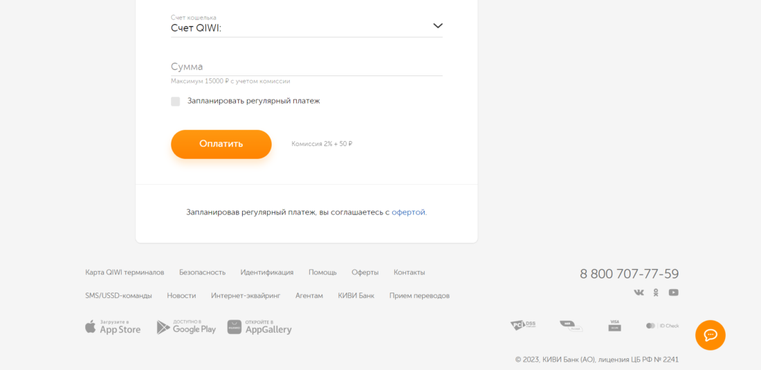
Task: Open the "Помощь" help footer link
Action: click(322, 272)
